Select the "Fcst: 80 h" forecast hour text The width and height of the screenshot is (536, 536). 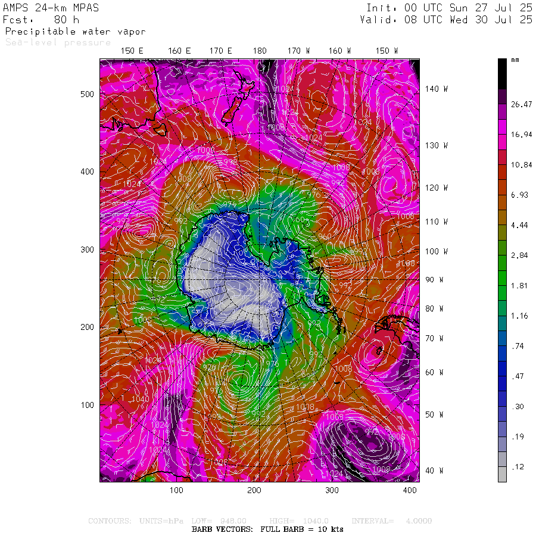coord(41,20)
